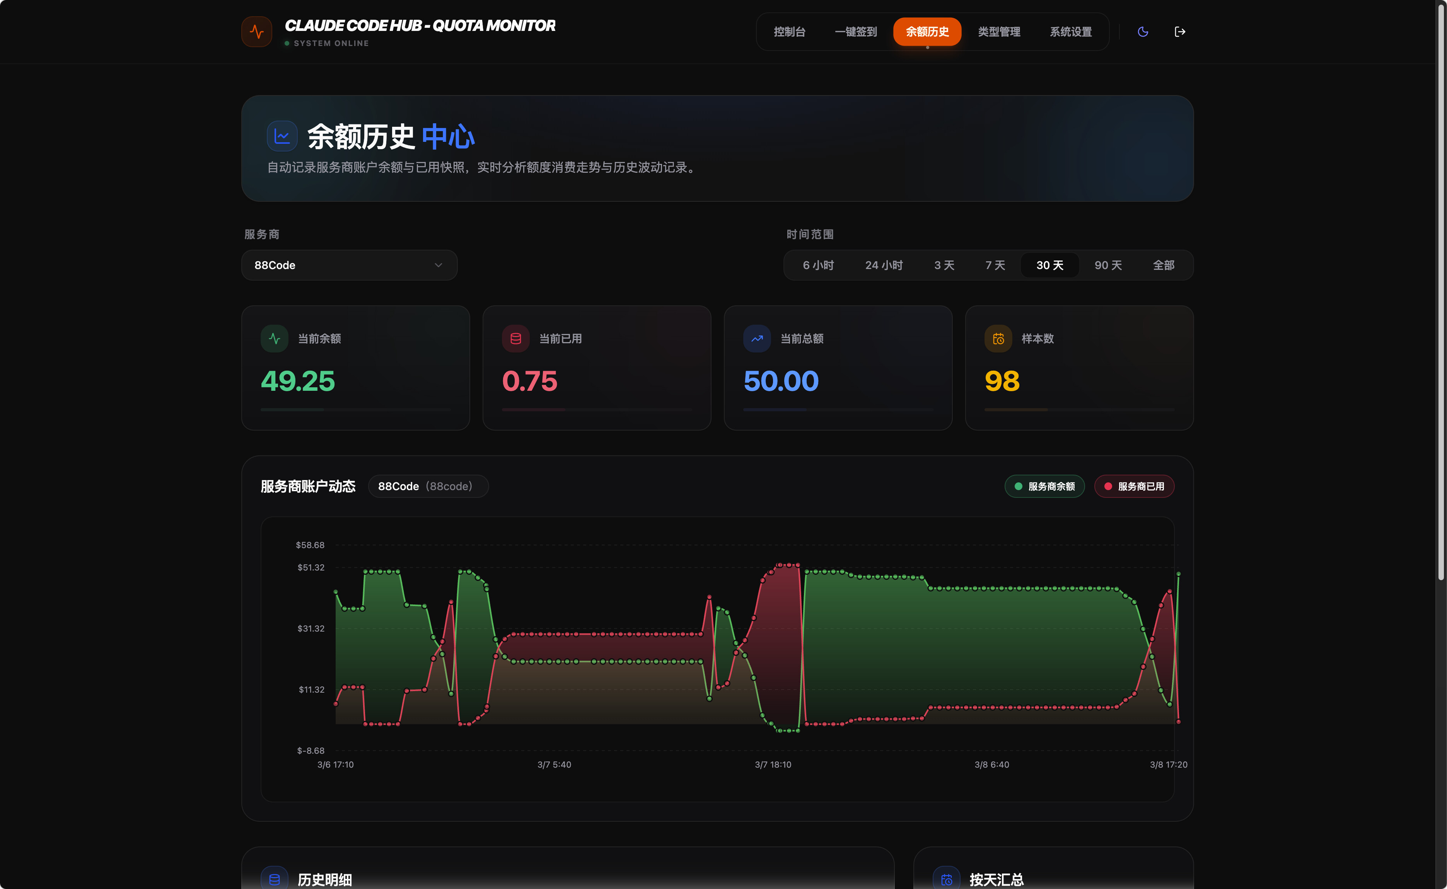Click the green pulse icon on 当前余额
The height and width of the screenshot is (889, 1447).
[x=275, y=339]
